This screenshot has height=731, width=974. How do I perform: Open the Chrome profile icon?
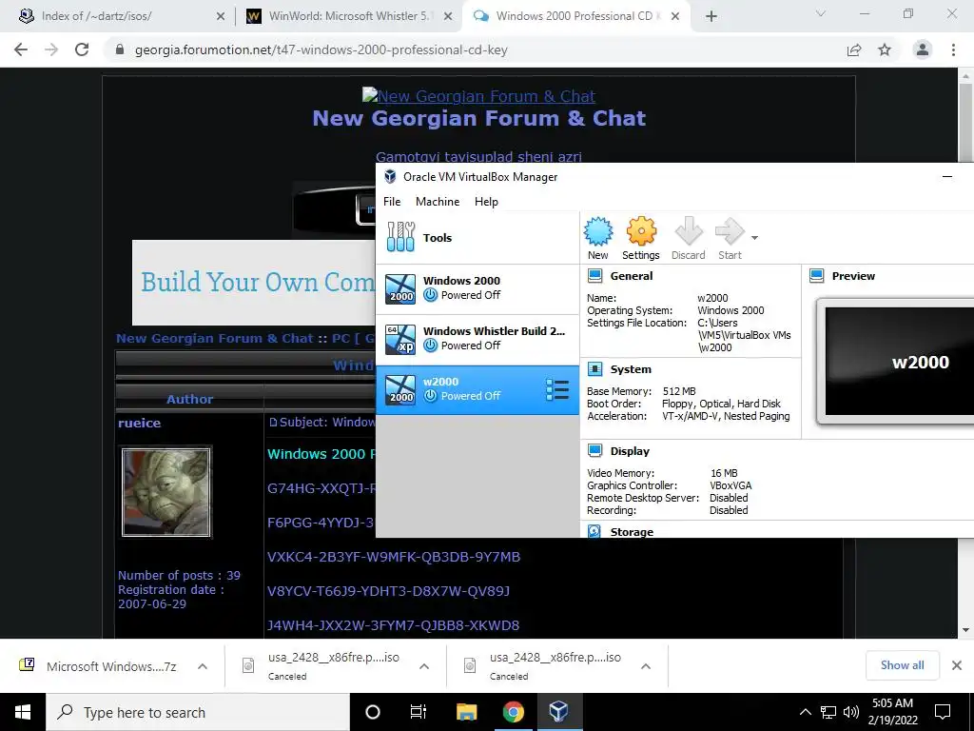point(923,49)
